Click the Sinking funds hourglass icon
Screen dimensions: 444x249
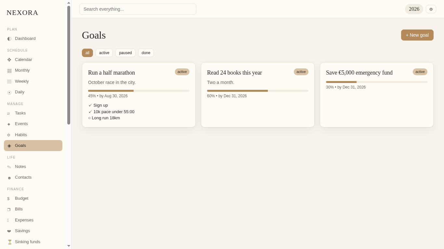(9, 242)
